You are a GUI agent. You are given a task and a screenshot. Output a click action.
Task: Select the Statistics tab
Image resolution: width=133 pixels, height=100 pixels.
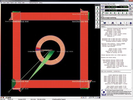pos(103,27)
